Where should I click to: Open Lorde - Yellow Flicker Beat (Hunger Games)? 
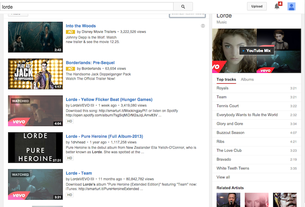point(109,99)
